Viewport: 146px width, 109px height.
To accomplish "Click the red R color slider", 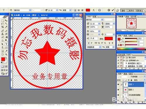I will click(x=131, y=38).
